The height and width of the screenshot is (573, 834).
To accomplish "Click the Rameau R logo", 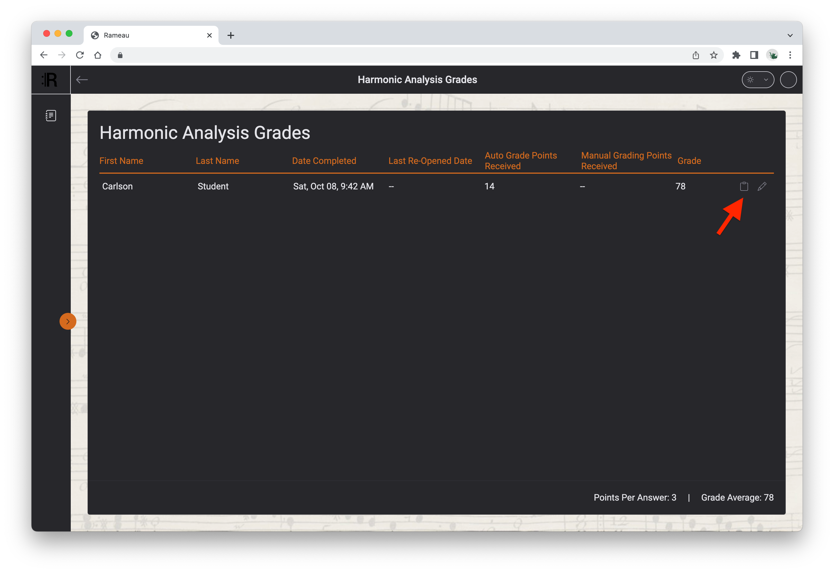I will click(x=50, y=80).
